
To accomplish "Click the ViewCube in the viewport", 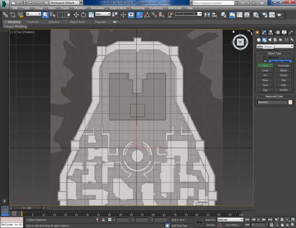I will pos(240,42).
